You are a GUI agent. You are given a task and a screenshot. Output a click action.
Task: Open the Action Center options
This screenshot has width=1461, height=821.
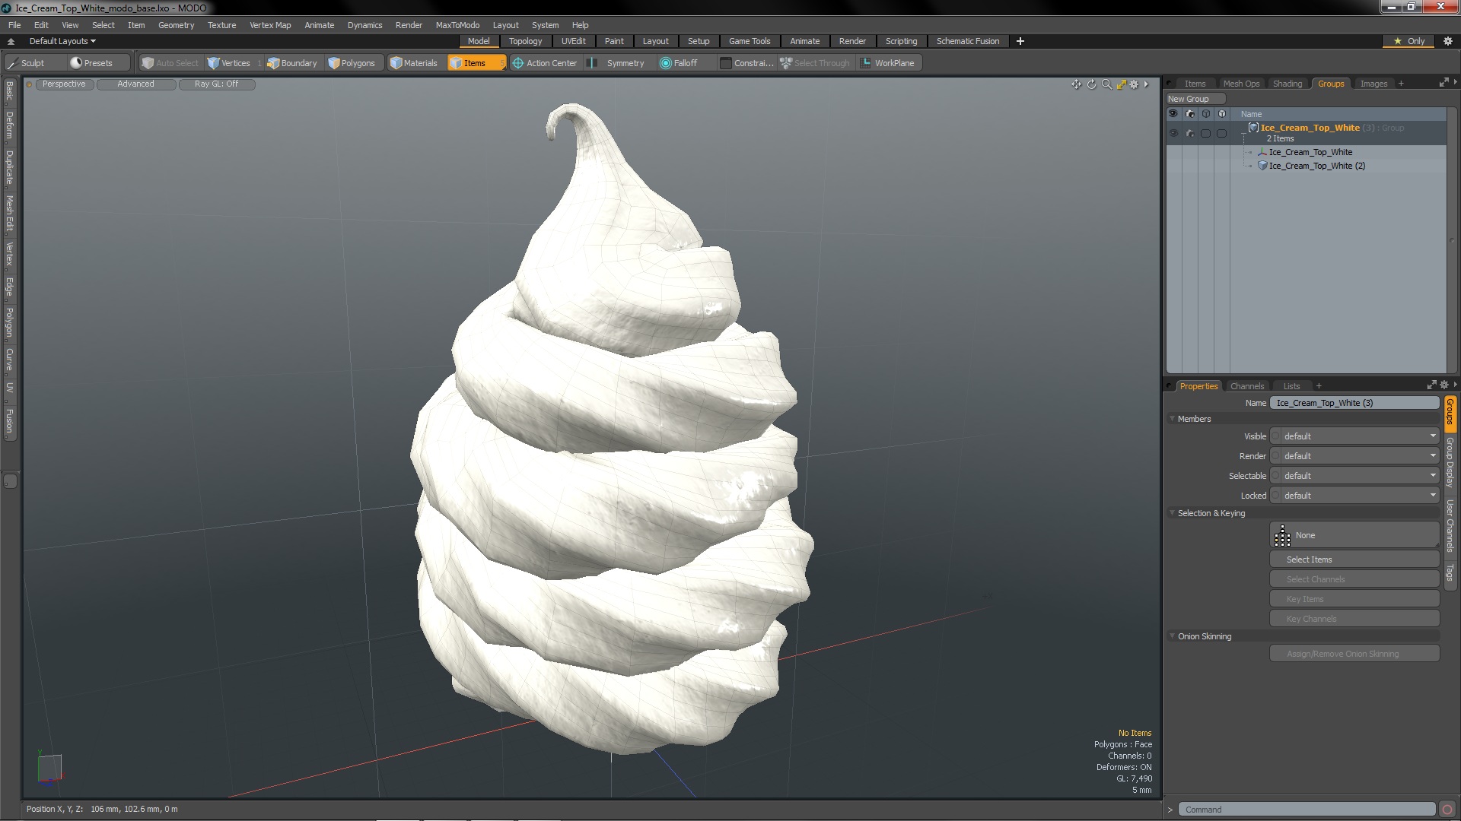click(545, 63)
